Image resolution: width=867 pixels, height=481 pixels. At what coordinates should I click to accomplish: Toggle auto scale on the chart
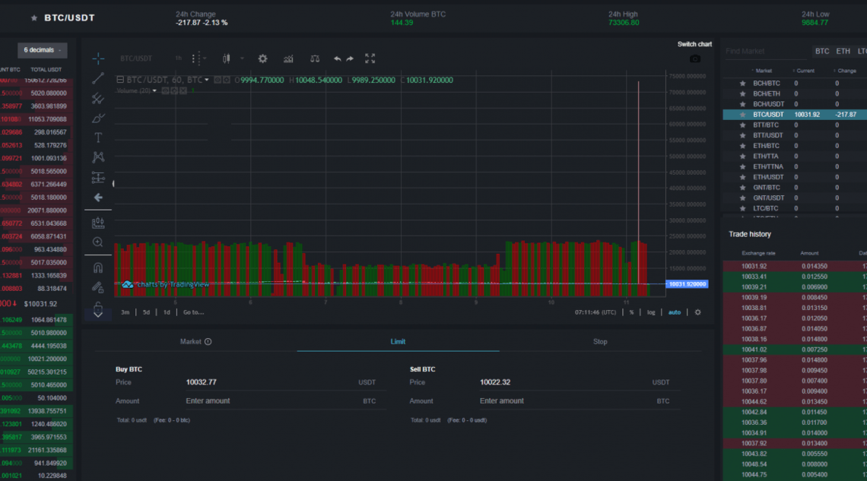point(675,312)
